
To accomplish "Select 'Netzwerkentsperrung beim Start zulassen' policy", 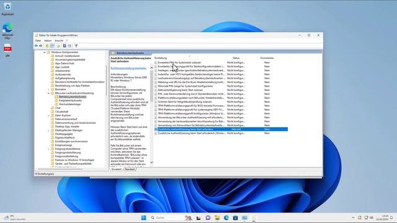I will point(181,90).
